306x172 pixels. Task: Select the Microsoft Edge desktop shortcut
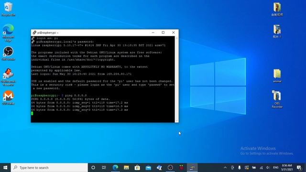[x=8, y=33]
